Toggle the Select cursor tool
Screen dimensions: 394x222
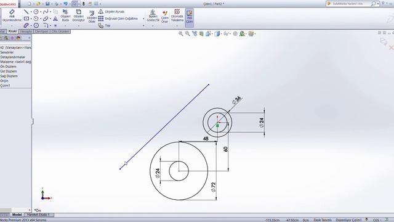pos(74,4)
